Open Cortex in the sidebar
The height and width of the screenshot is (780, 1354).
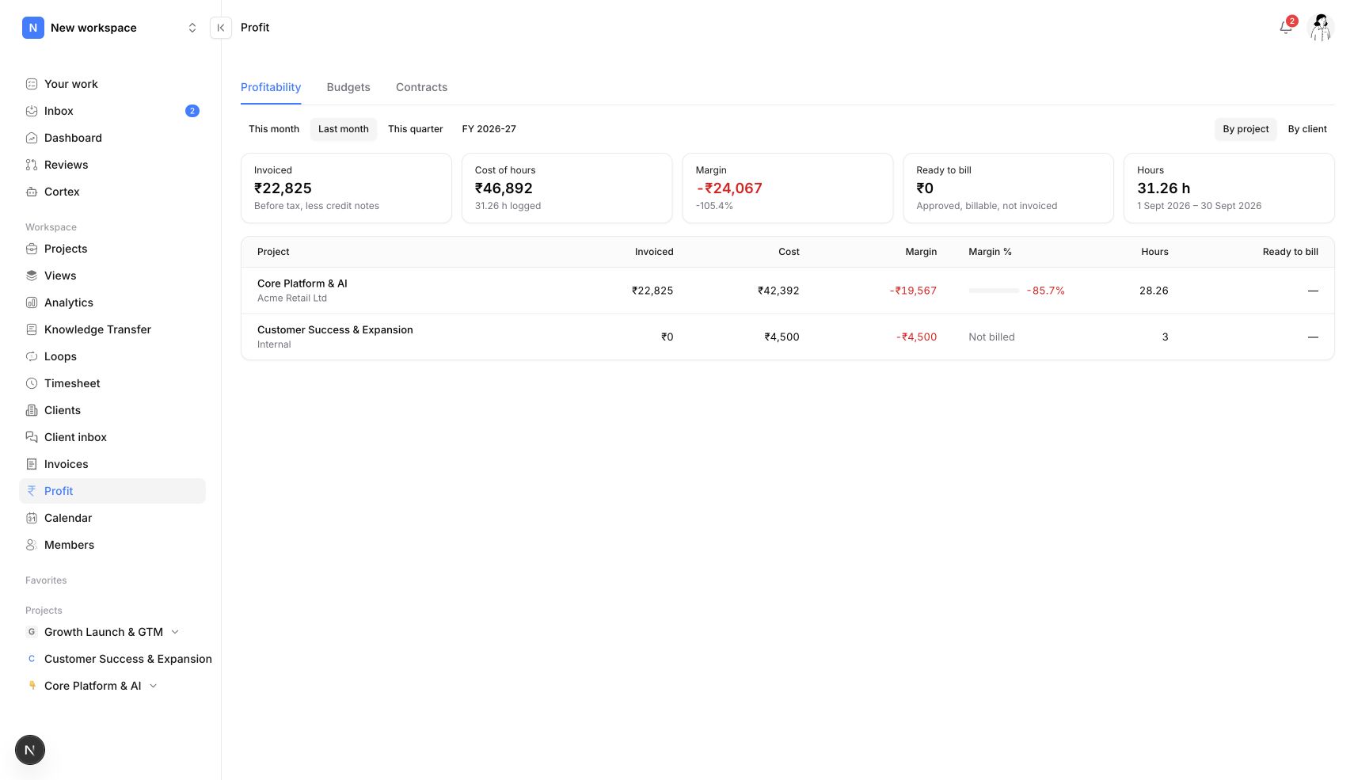(x=112, y=192)
